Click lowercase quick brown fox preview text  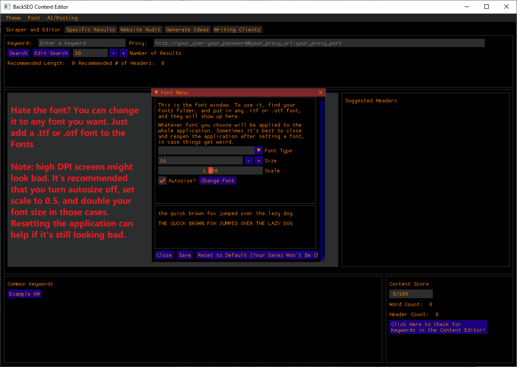225,213
